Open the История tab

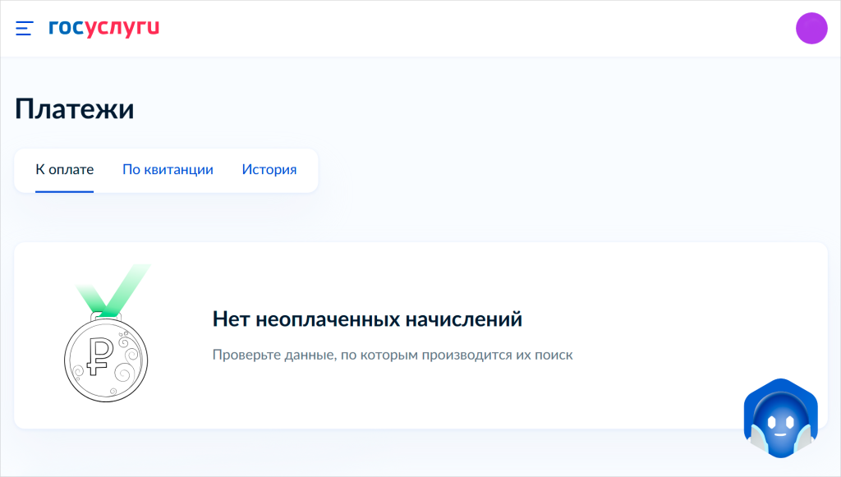click(x=269, y=170)
